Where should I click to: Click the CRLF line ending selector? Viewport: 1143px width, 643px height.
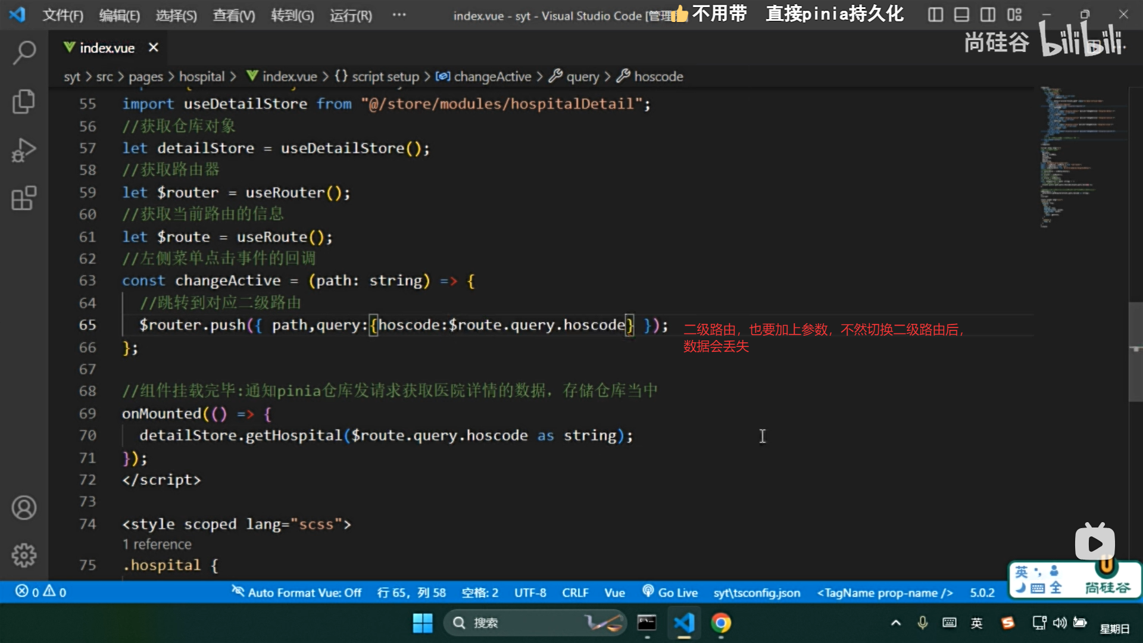coord(574,592)
